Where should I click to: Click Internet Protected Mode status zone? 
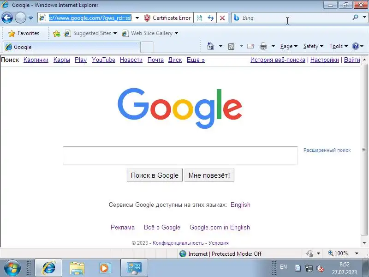click(220, 253)
